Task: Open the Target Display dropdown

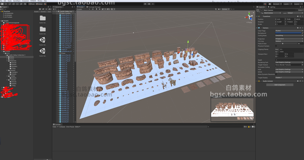Action: coord(289,77)
